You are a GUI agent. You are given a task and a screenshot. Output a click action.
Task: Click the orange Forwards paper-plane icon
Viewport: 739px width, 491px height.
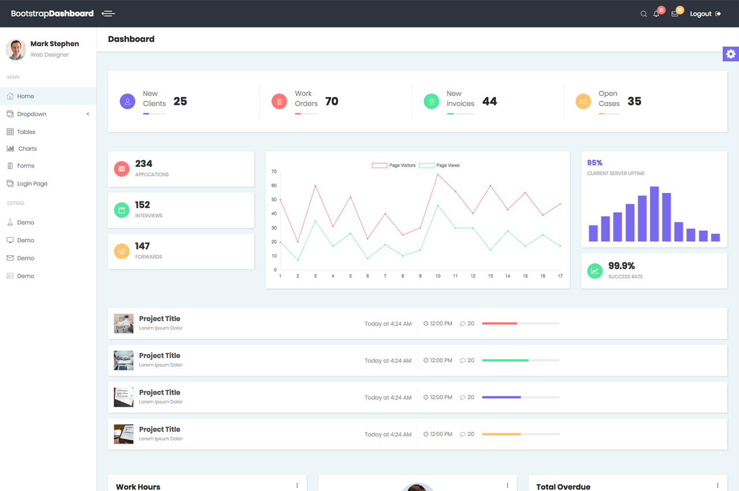click(122, 251)
